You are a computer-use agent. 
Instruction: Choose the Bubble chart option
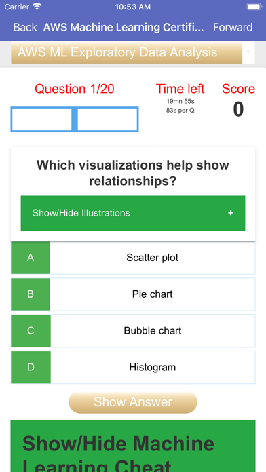click(153, 330)
